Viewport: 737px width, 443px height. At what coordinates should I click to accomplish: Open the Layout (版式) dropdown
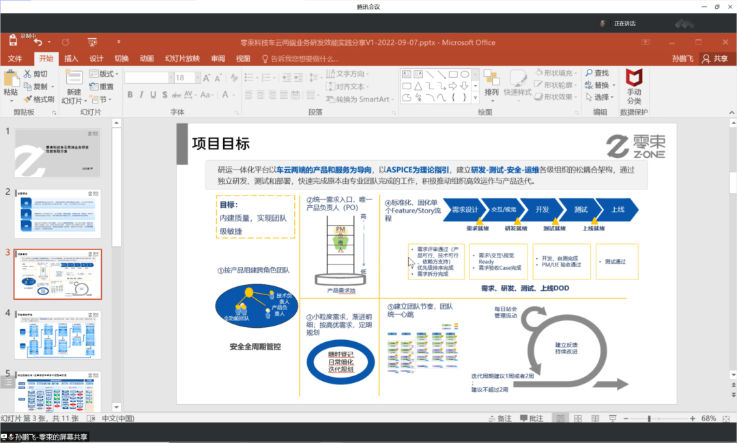pyautogui.click(x=104, y=74)
